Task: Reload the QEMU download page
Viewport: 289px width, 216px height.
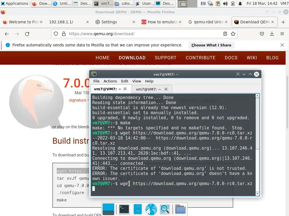Action: click(27, 34)
